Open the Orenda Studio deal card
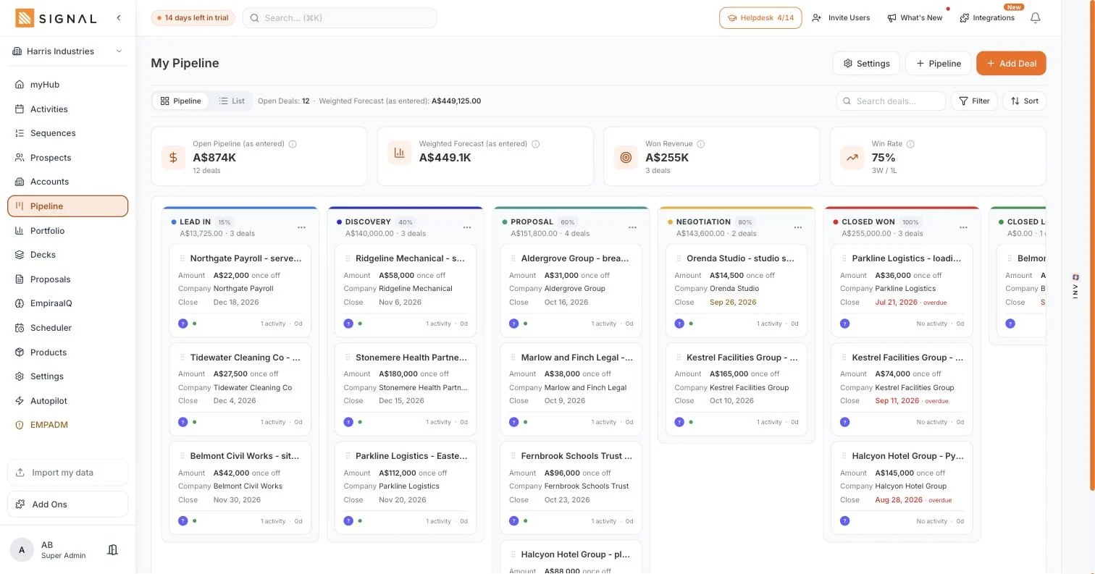The height and width of the screenshot is (574, 1095). click(x=737, y=290)
